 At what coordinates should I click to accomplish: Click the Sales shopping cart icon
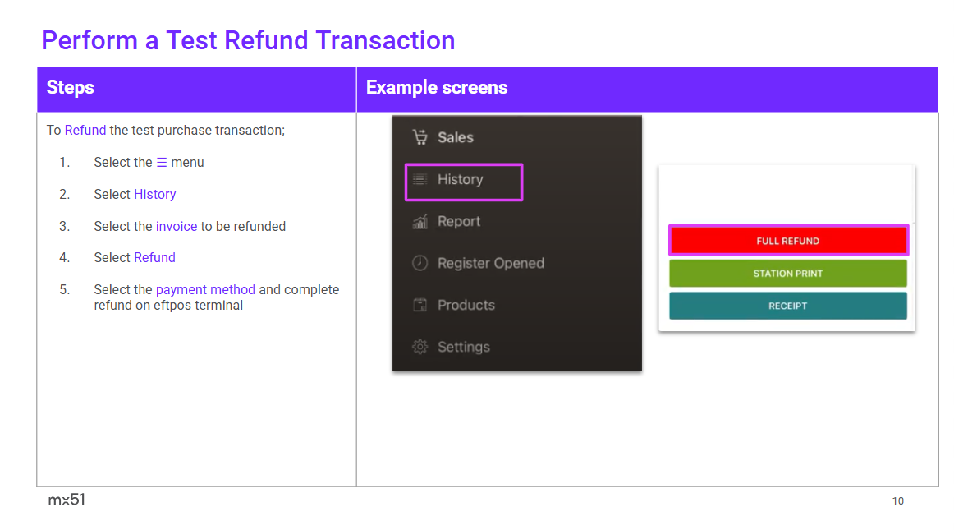tap(420, 137)
